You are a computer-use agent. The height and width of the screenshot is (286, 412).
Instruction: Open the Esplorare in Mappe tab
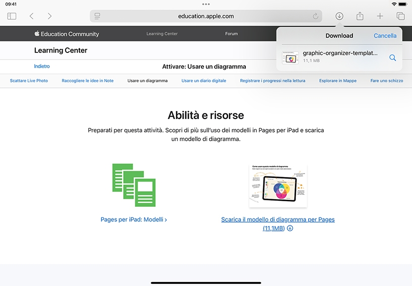(x=338, y=81)
